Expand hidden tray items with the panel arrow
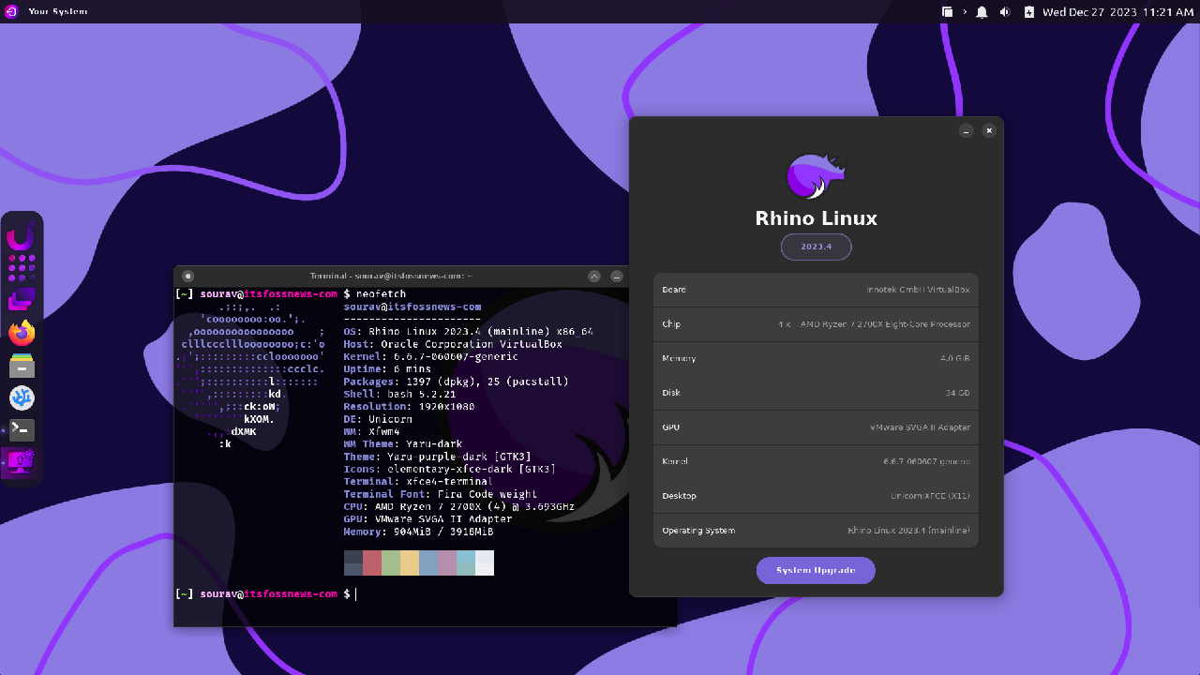Image resolution: width=1200 pixels, height=675 pixels. coord(965,12)
